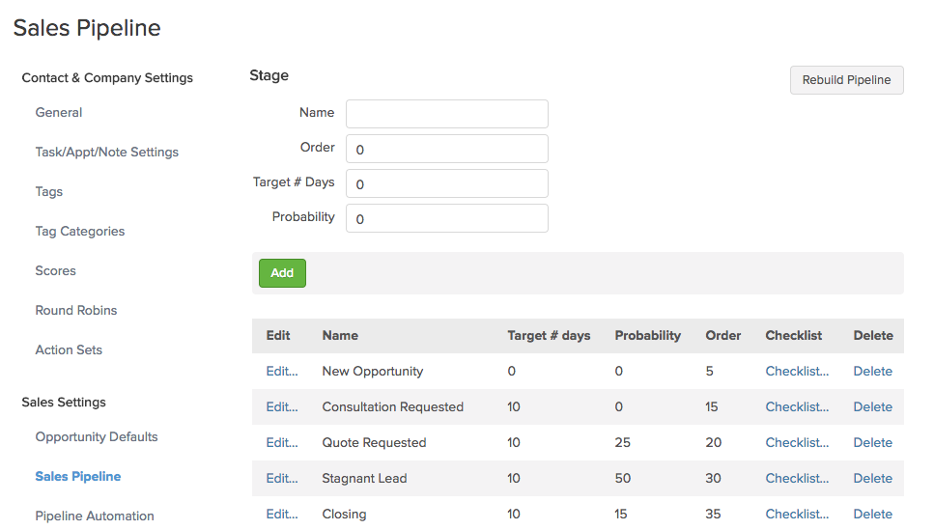Edit the Stagnant Lead stage

point(282,479)
